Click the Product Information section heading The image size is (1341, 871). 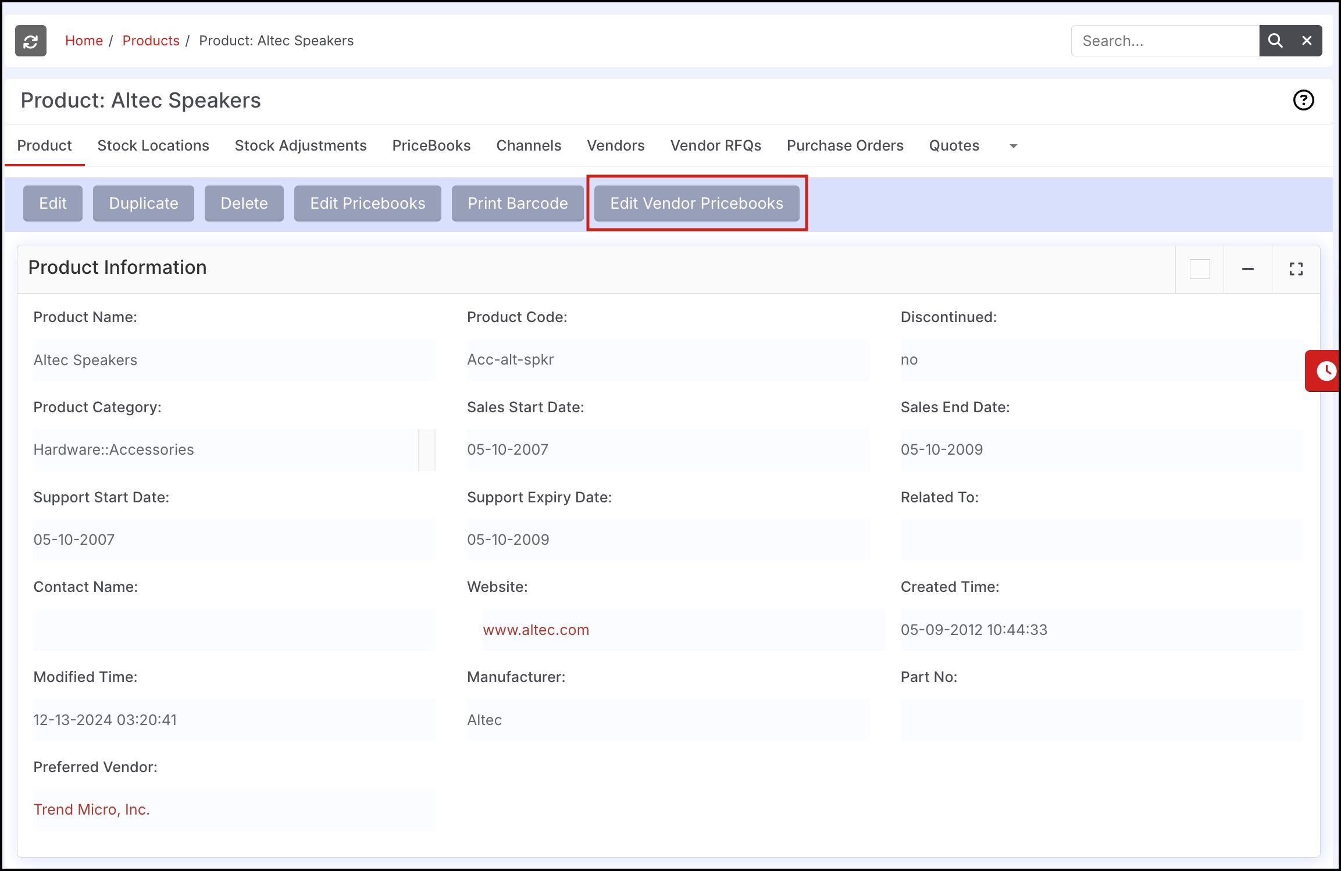point(117,267)
